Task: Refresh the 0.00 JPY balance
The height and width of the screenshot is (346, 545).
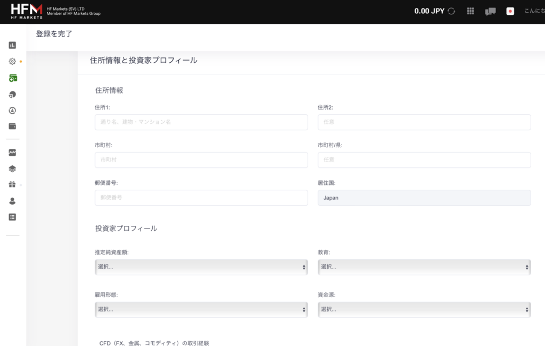Action: (451, 11)
